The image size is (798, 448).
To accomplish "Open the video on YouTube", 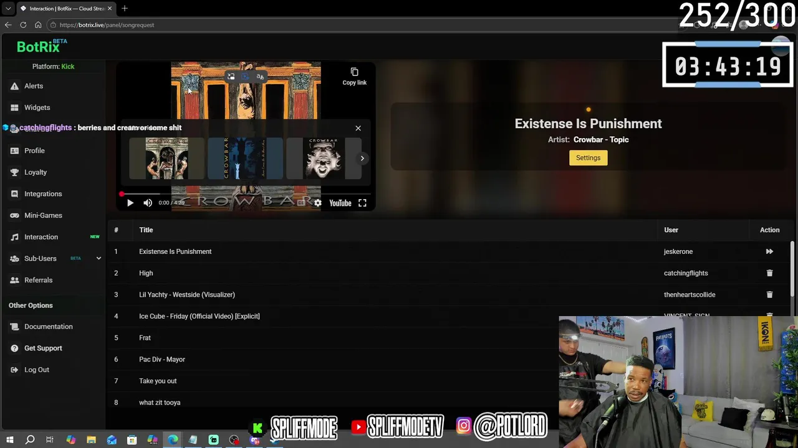I will coord(340,203).
